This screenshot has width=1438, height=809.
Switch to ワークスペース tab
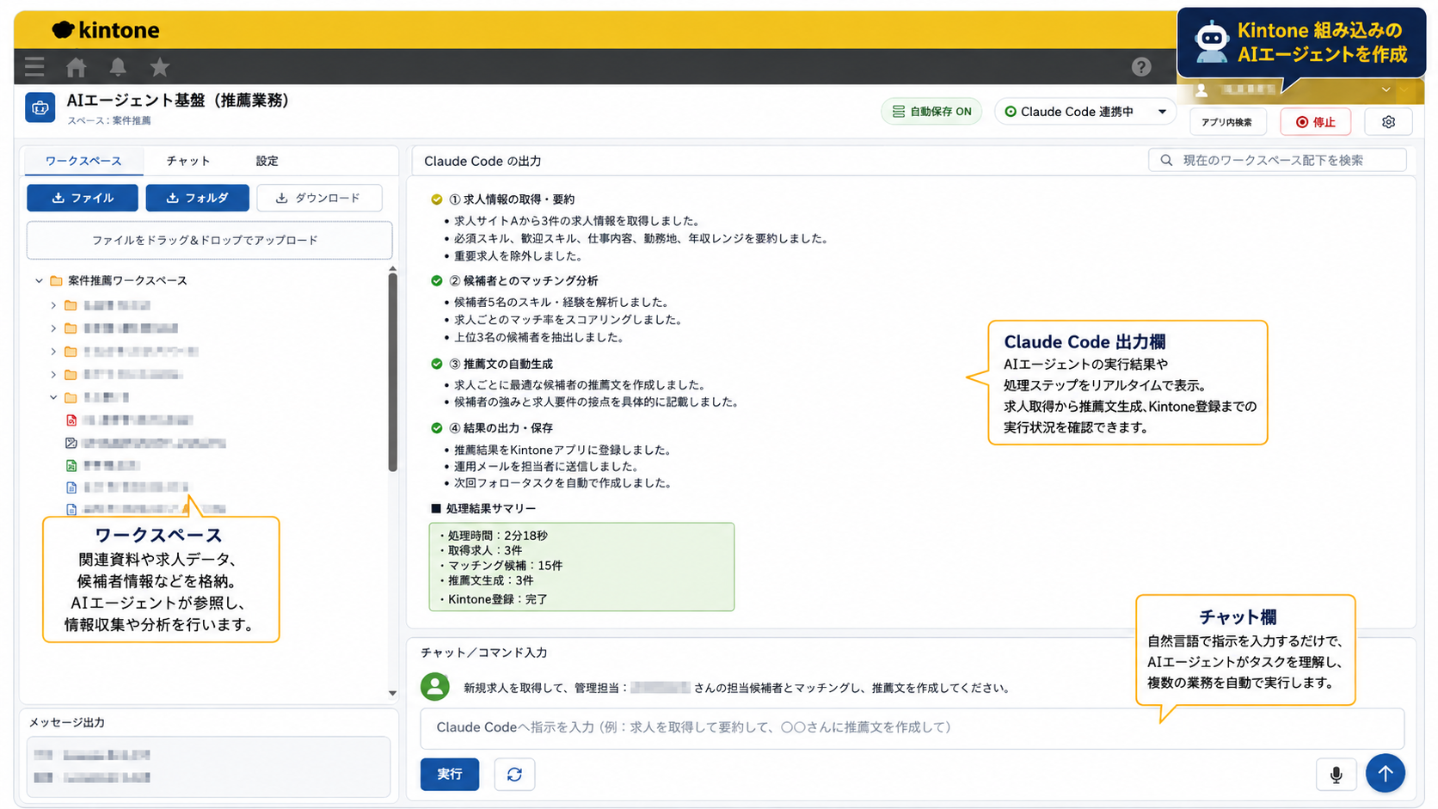click(x=83, y=161)
